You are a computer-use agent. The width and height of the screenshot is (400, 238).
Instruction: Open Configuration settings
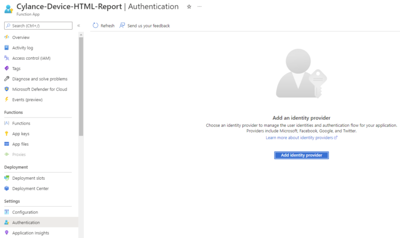[25, 213]
